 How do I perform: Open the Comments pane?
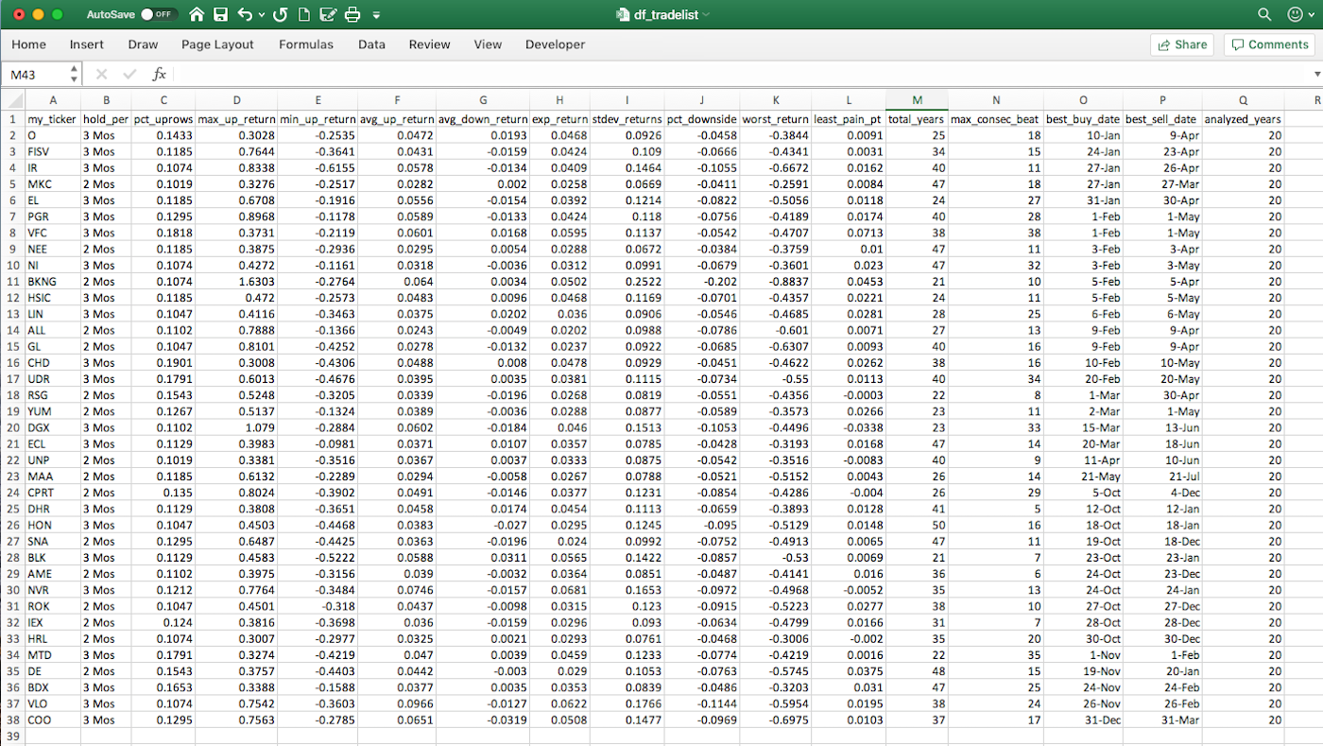click(x=1267, y=44)
